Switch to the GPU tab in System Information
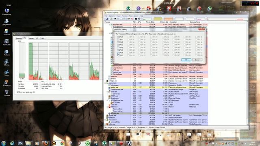The width and height of the screenshot is (260, 146). (43, 38)
